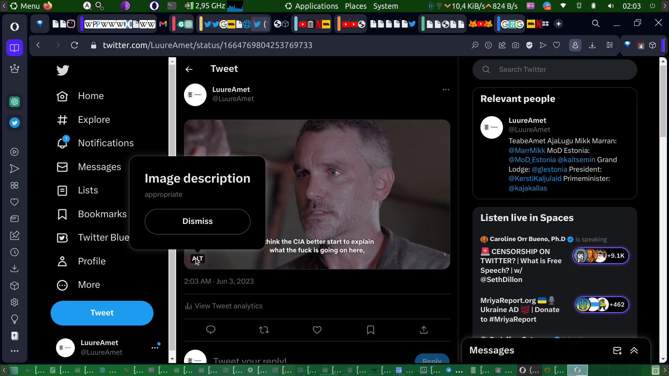Open account switcher dots beside LuureAmet
The width and height of the screenshot is (669, 376).
pyautogui.click(x=155, y=348)
